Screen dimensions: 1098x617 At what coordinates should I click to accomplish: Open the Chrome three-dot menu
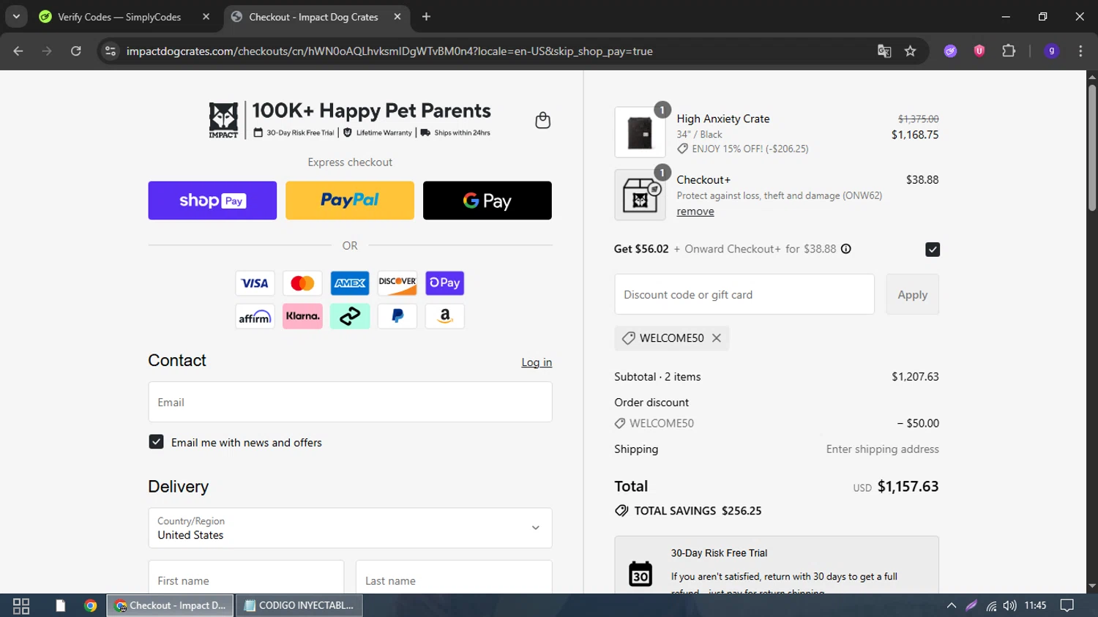click(1080, 51)
